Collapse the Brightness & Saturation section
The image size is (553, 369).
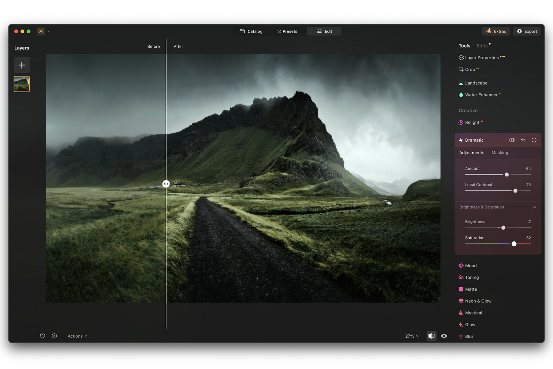pyautogui.click(x=534, y=207)
